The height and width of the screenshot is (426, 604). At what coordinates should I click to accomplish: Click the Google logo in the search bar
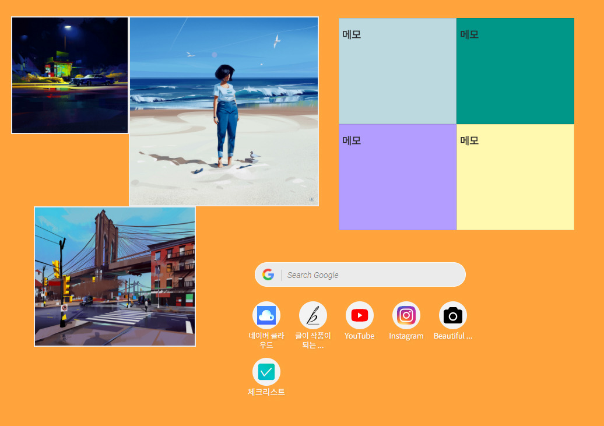pyautogui.click(x=268, y=274)
